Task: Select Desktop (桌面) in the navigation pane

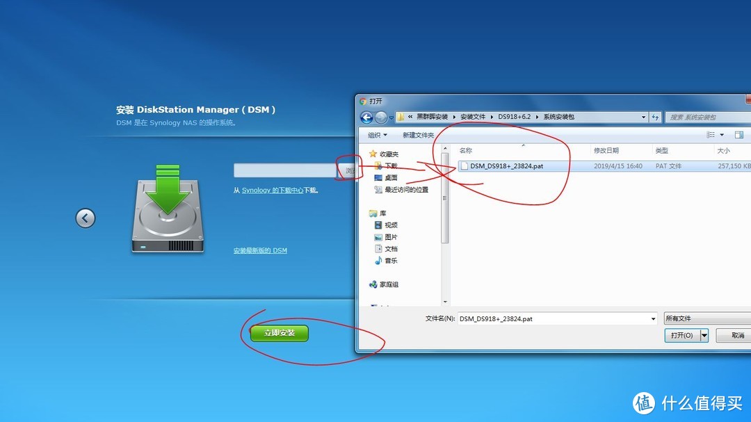Action: click(386, 178)
